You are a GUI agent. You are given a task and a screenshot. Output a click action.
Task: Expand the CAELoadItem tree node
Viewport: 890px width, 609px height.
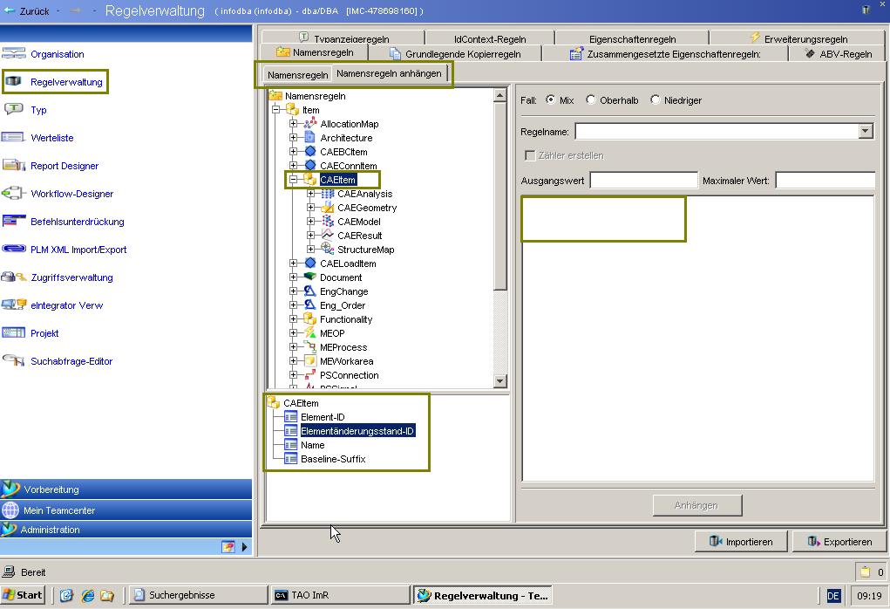[x=294, y=263]
